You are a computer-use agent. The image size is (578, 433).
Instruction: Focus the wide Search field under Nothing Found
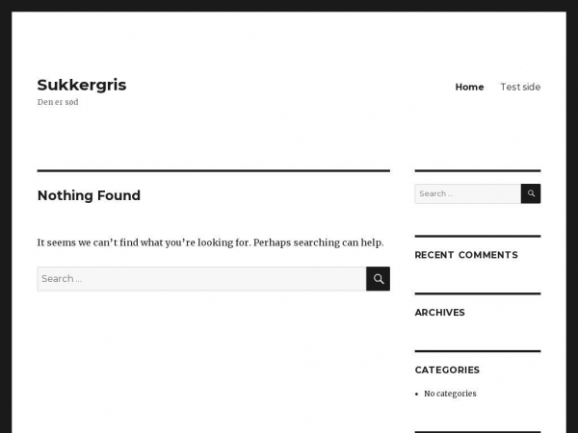(201, 279)
